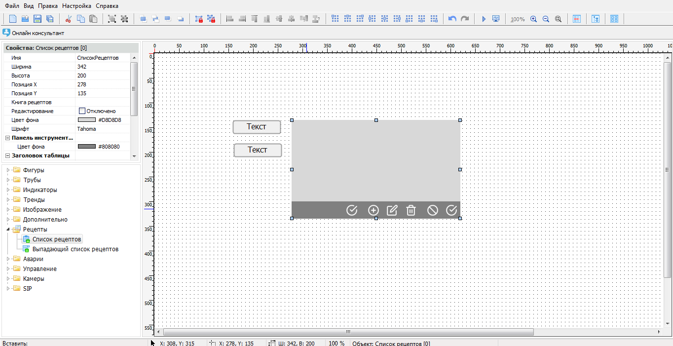Create a new file from the toolbar
Viewport: 673px width, 346px height.
click(x=13, y=19)
